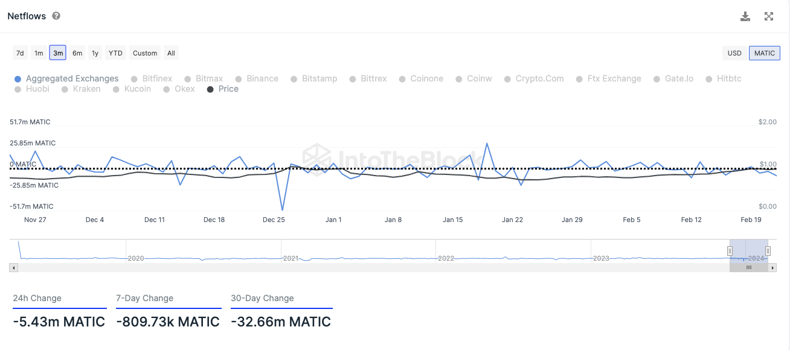Switch units to USD

click(734, 53)
